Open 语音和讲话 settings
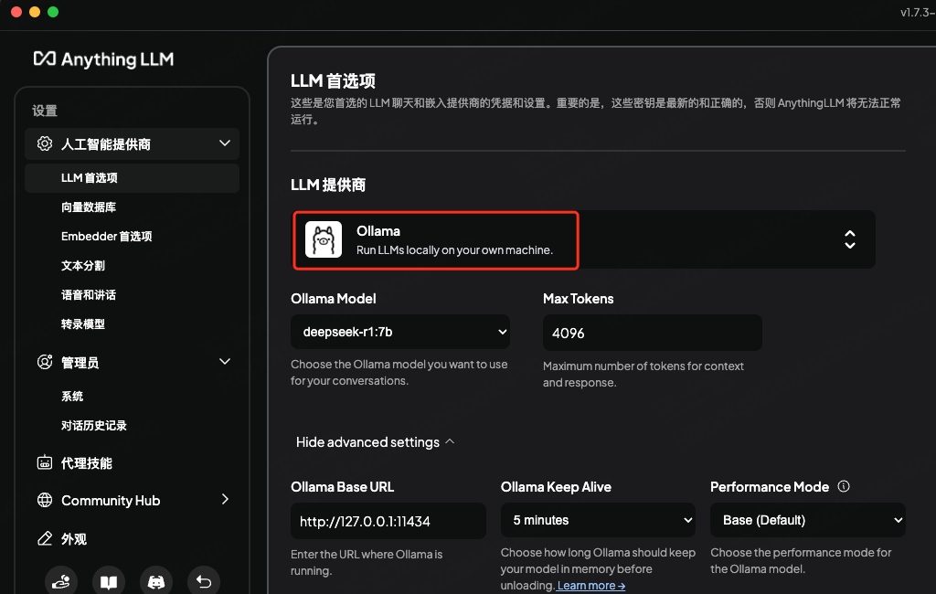Image resolution: width=936 pixels, height=594 pixels. coord(89,295)
